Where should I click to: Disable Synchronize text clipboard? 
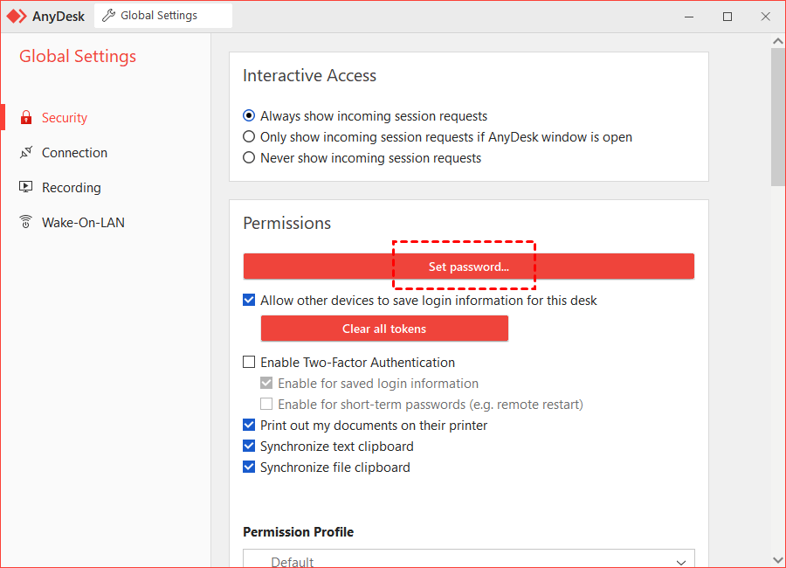click(249, 446)
